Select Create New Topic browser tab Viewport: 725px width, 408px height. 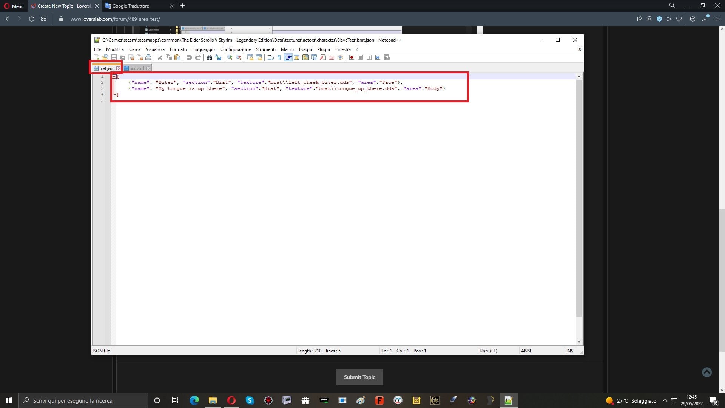coord(65,6)
